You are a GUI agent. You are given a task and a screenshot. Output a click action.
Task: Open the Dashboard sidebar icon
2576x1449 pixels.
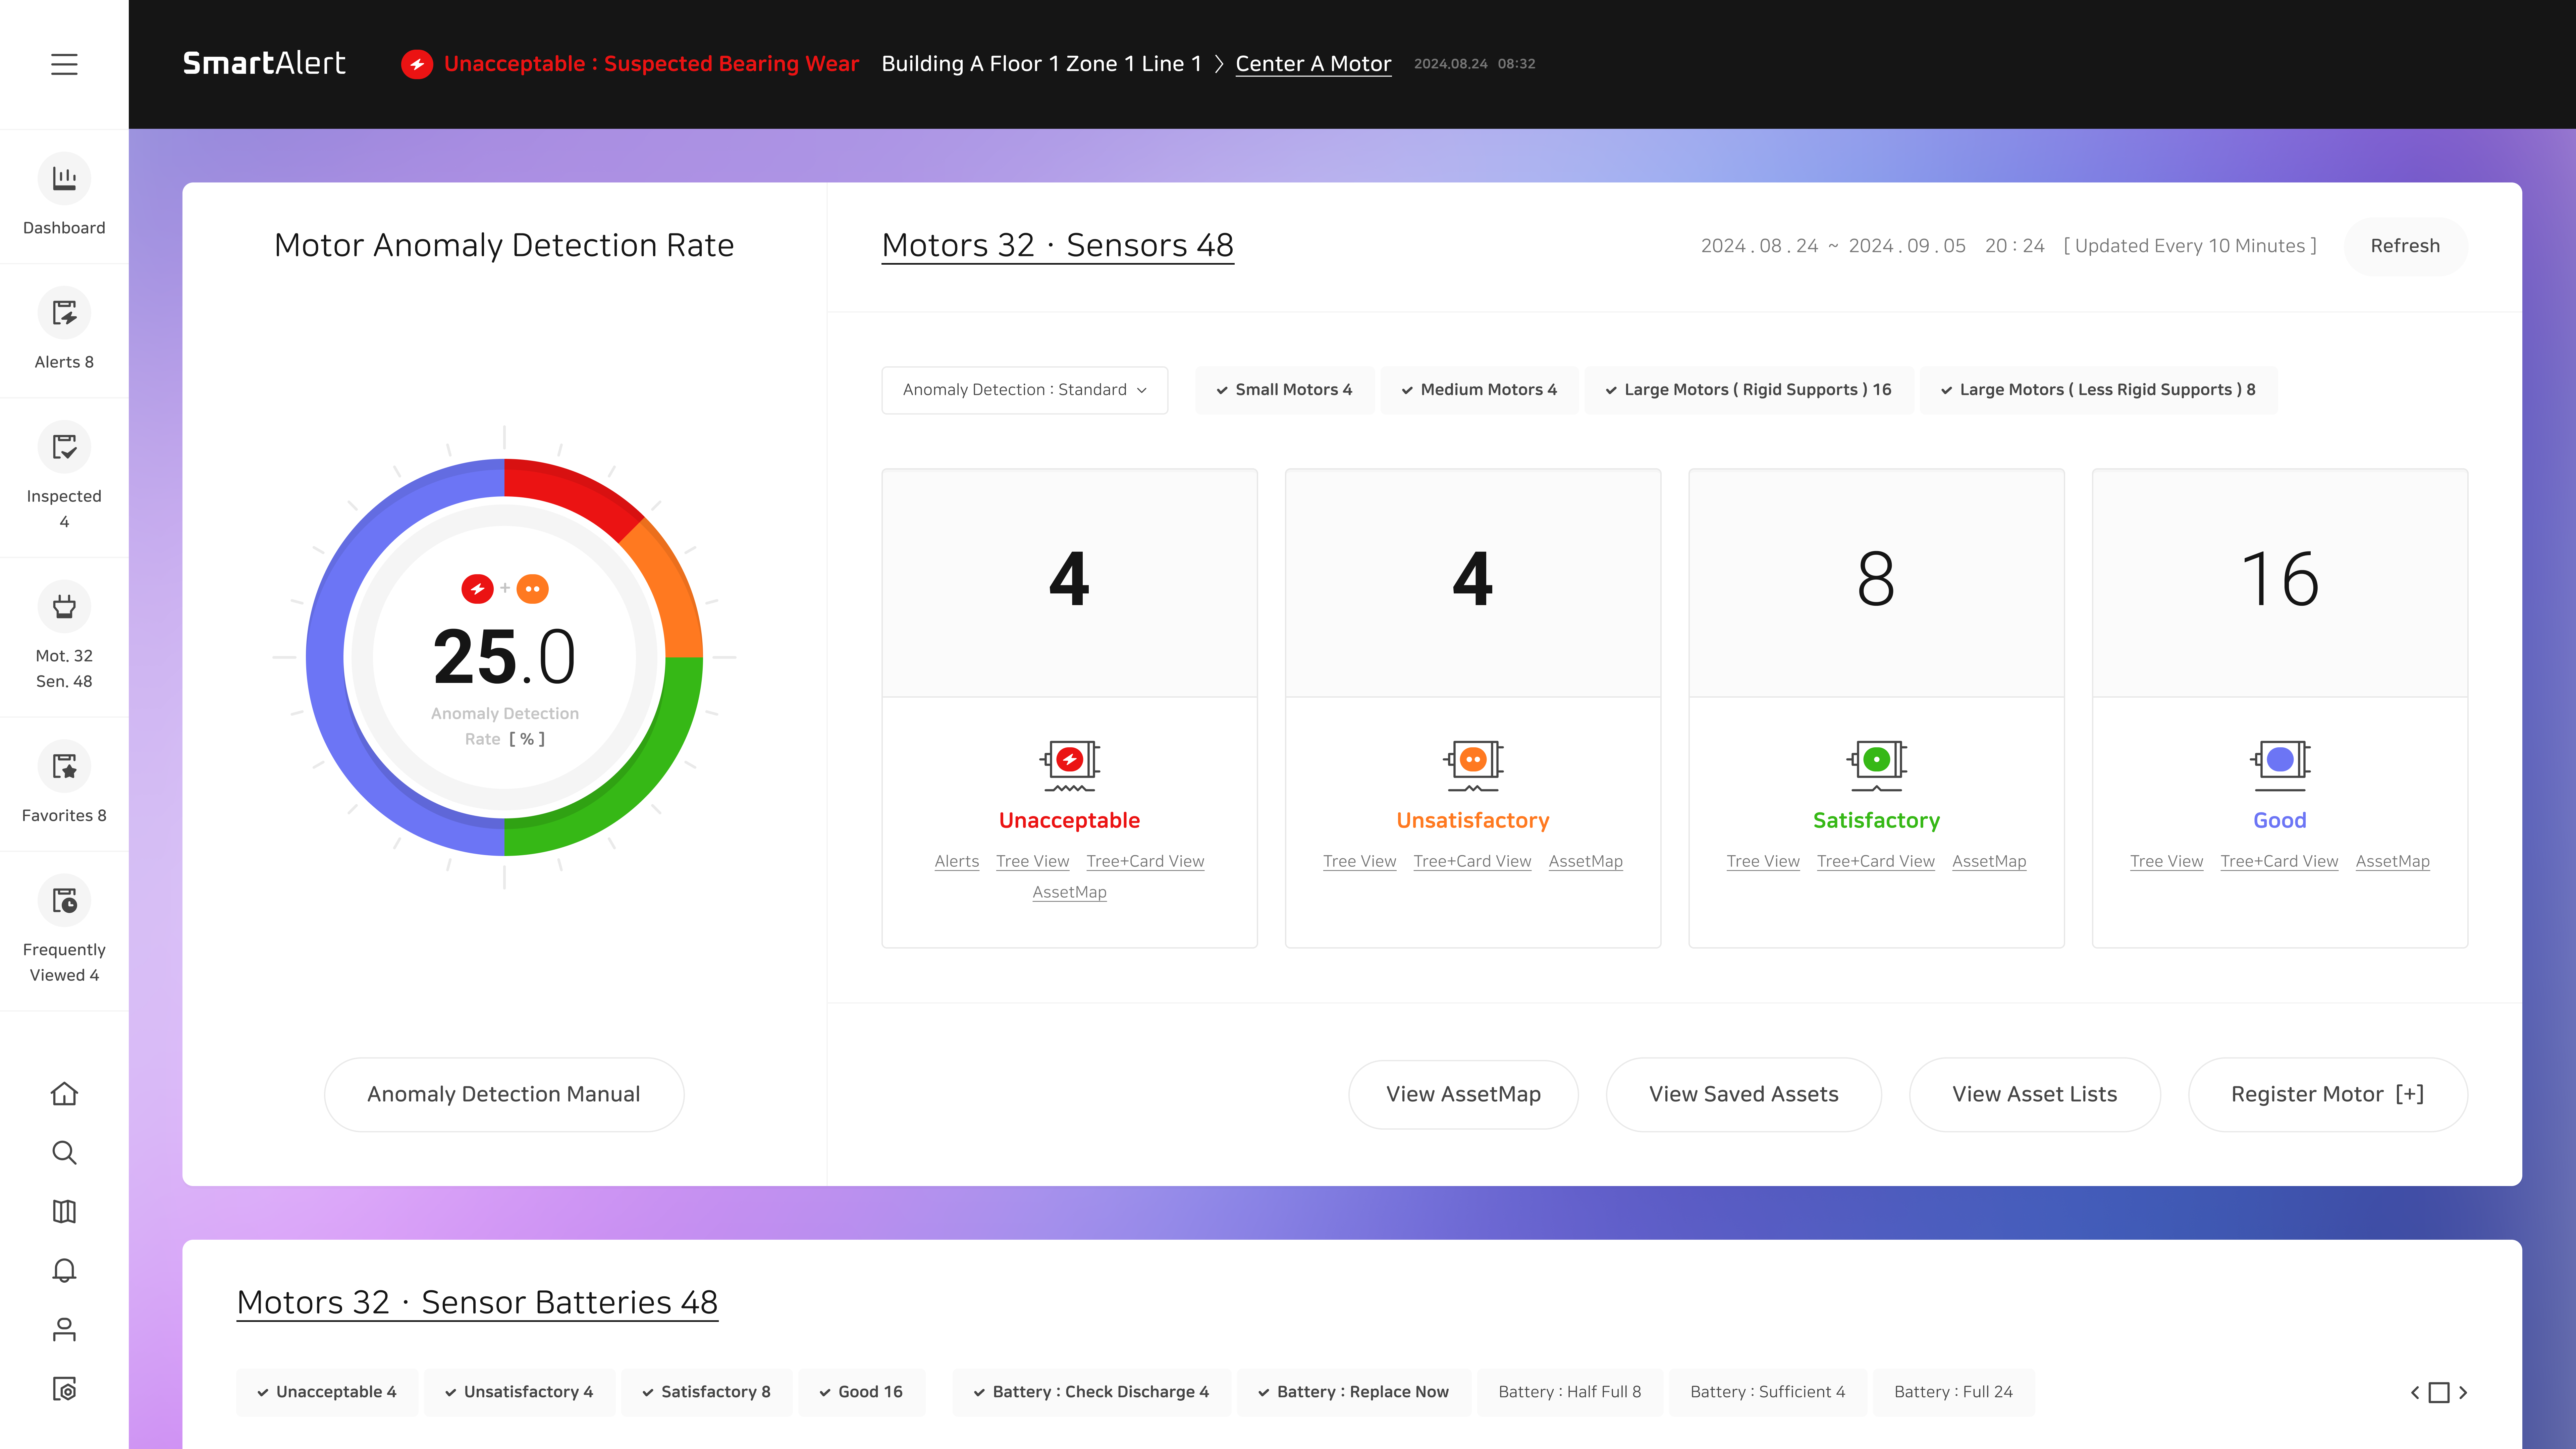click(x=64, y=179)
